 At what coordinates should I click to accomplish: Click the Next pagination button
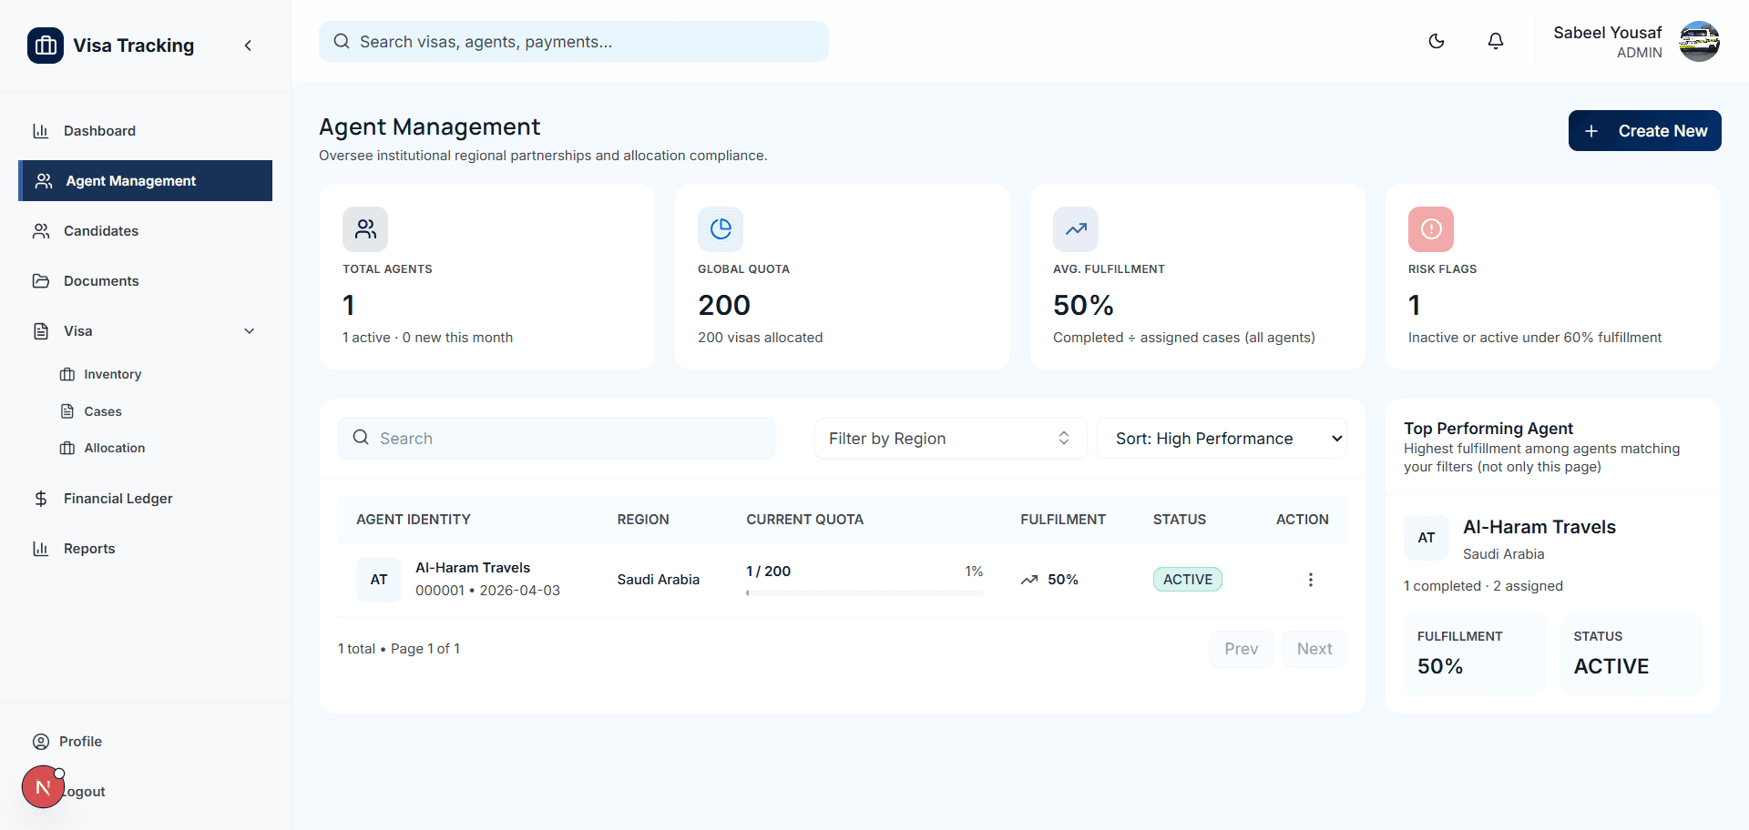click(x=1314, y=649)
